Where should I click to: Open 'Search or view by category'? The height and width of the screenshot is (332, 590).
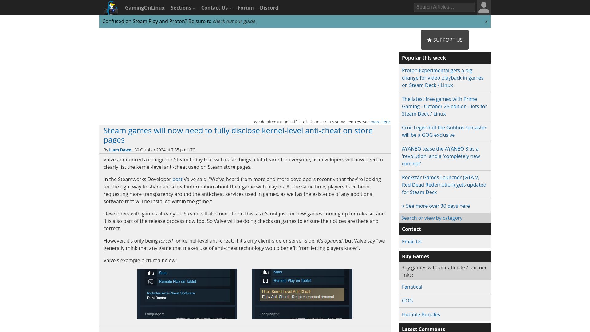(432, 218)
